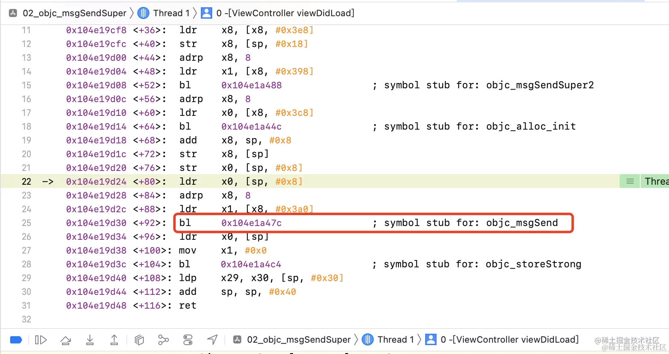Viewport: 669px width, 354px height.
Task: Click the objc_alloc_init symbol stub comment
Action: tap(474, 126)
